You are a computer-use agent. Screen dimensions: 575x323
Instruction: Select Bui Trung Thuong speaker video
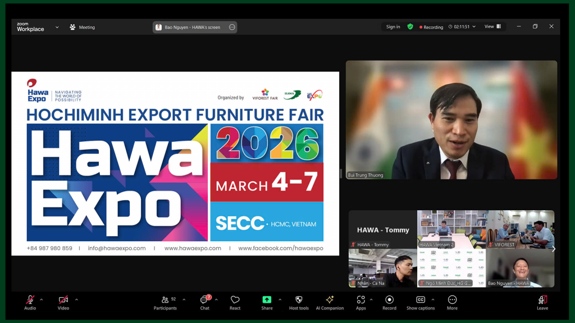(x=451, y=120)
